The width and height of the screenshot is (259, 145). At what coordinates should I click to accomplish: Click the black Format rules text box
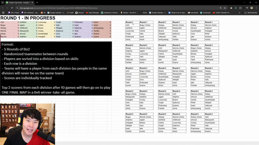coord(56,68)
